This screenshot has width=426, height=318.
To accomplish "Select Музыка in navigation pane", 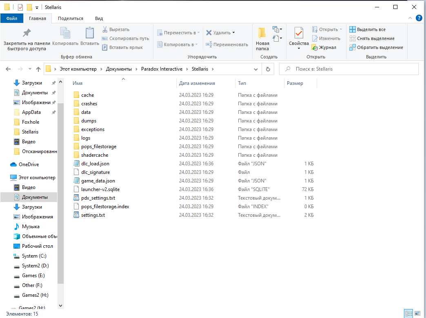I will pos(27,227).
